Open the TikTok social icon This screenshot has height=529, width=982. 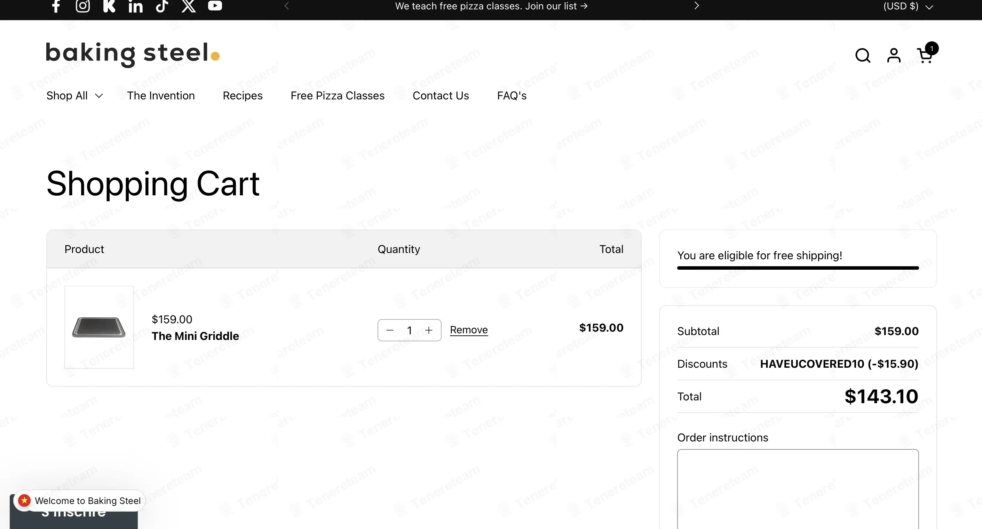[162, 6]
